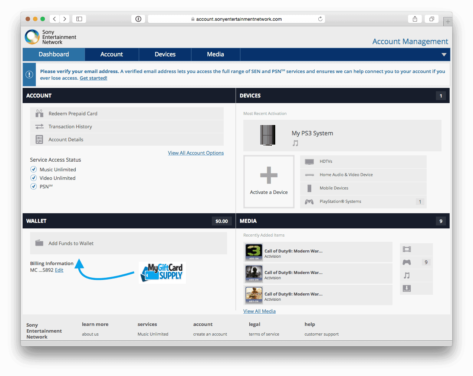Click the Mobile Devices row label
Image resolution: width=473 pixels, height=376 pixels.
[334, 188]
